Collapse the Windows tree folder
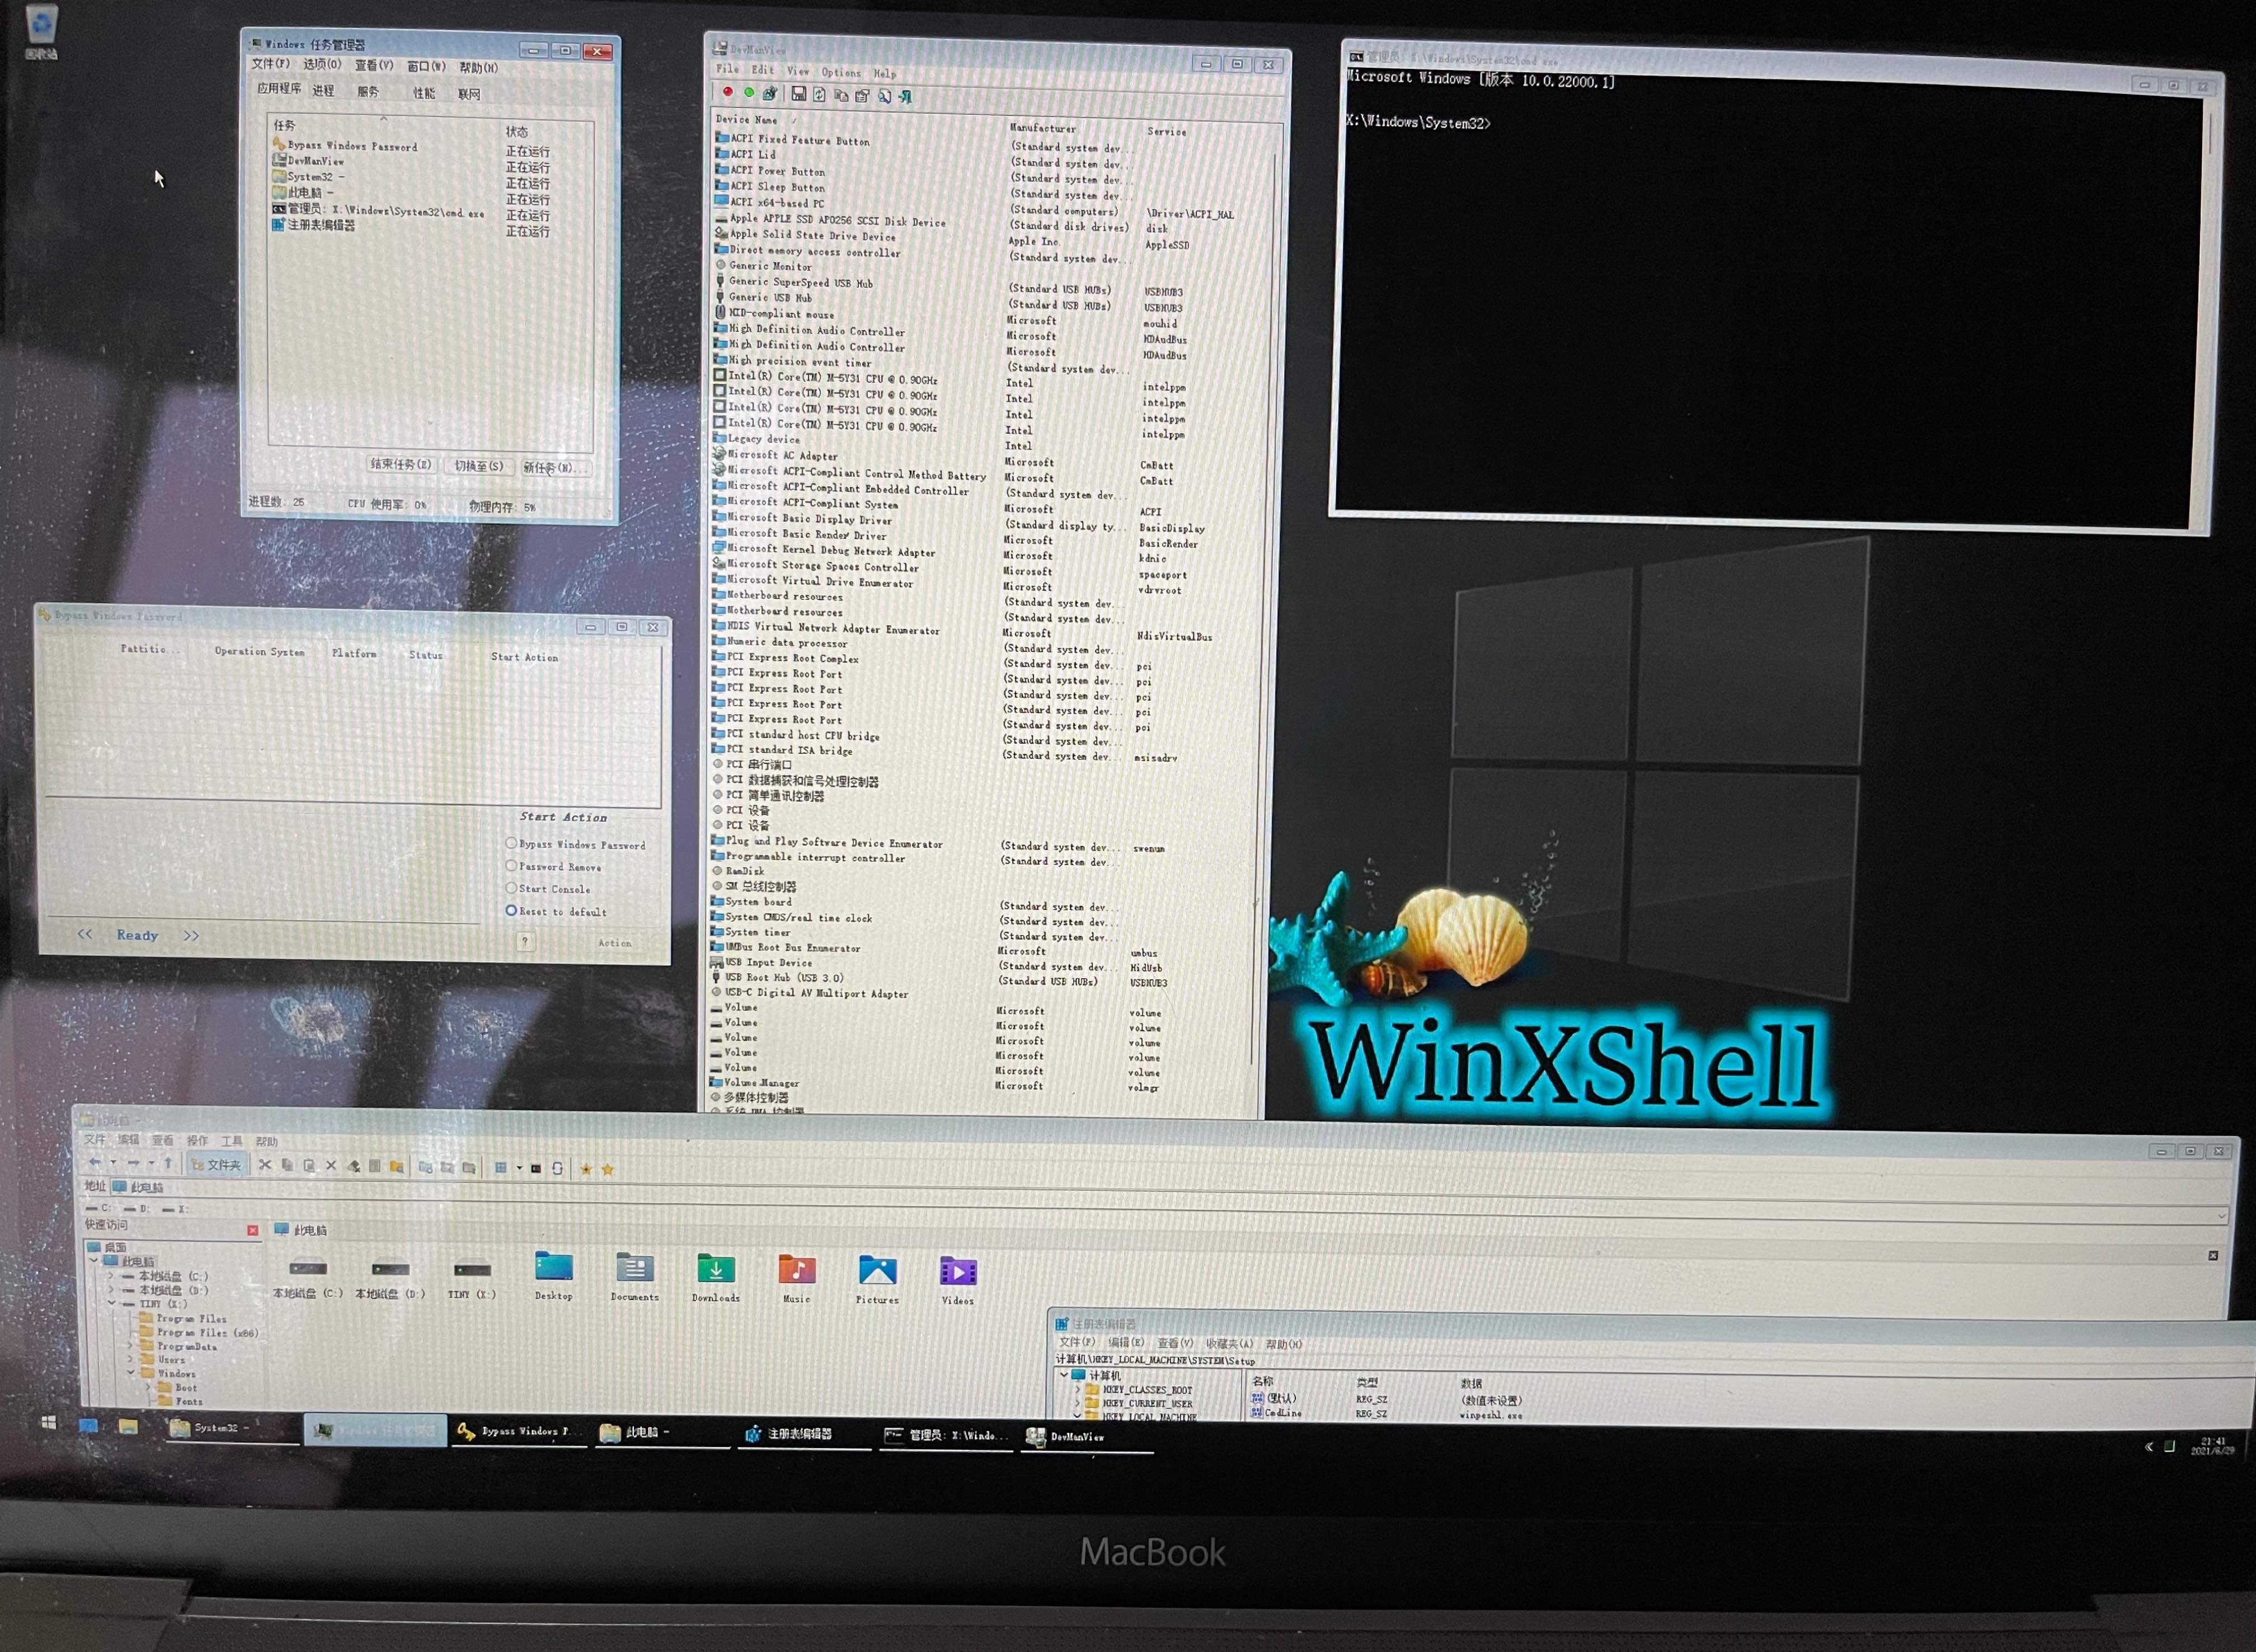 pos(130,1374)
